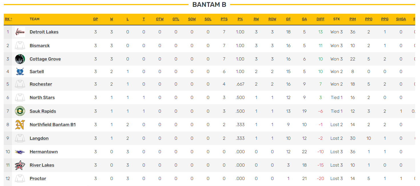This screenshot has width=420, height=186.
Task: Click the Sartell team logo
Action: point(20,72)
